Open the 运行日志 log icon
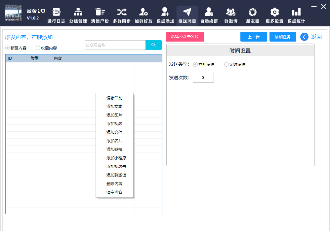Image resolution: width=330 pixels, height=231 pixels. (x=56, y=13)
